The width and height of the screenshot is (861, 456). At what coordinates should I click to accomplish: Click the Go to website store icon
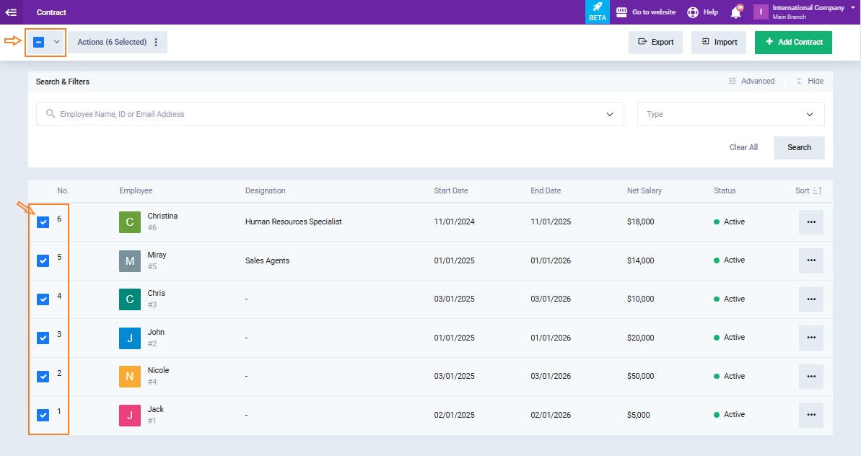click(621, 12)
